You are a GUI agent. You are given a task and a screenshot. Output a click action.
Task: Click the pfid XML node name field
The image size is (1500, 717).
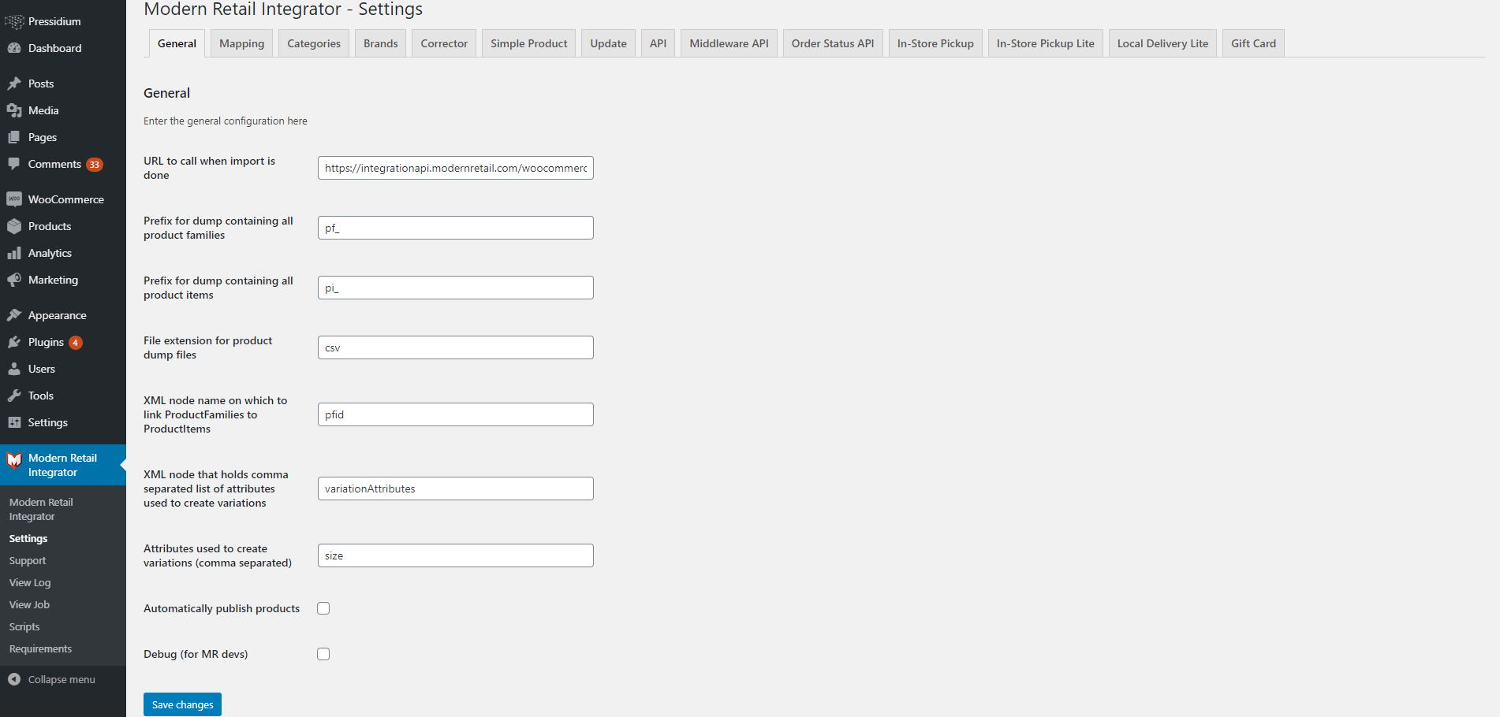click(x=456, y=414)
